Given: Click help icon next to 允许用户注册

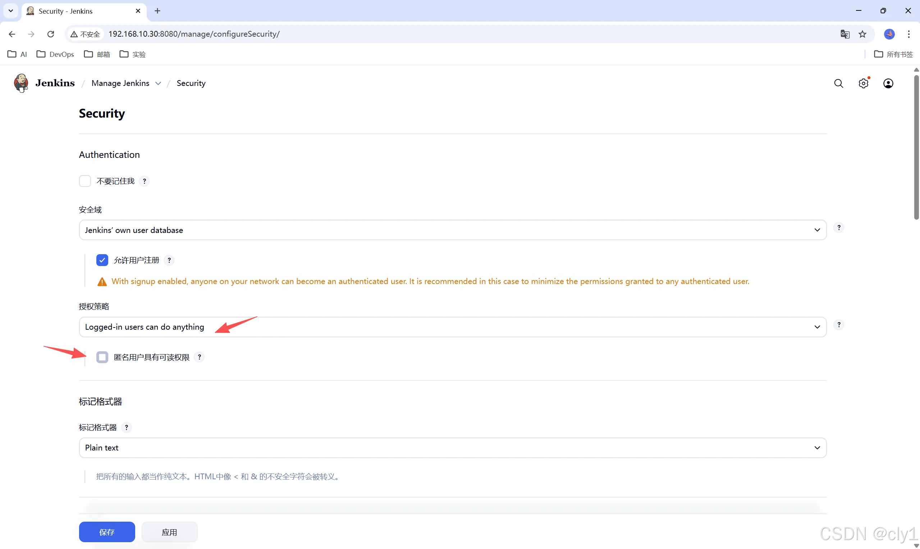Looking at the screenshot, I should 169,260.
